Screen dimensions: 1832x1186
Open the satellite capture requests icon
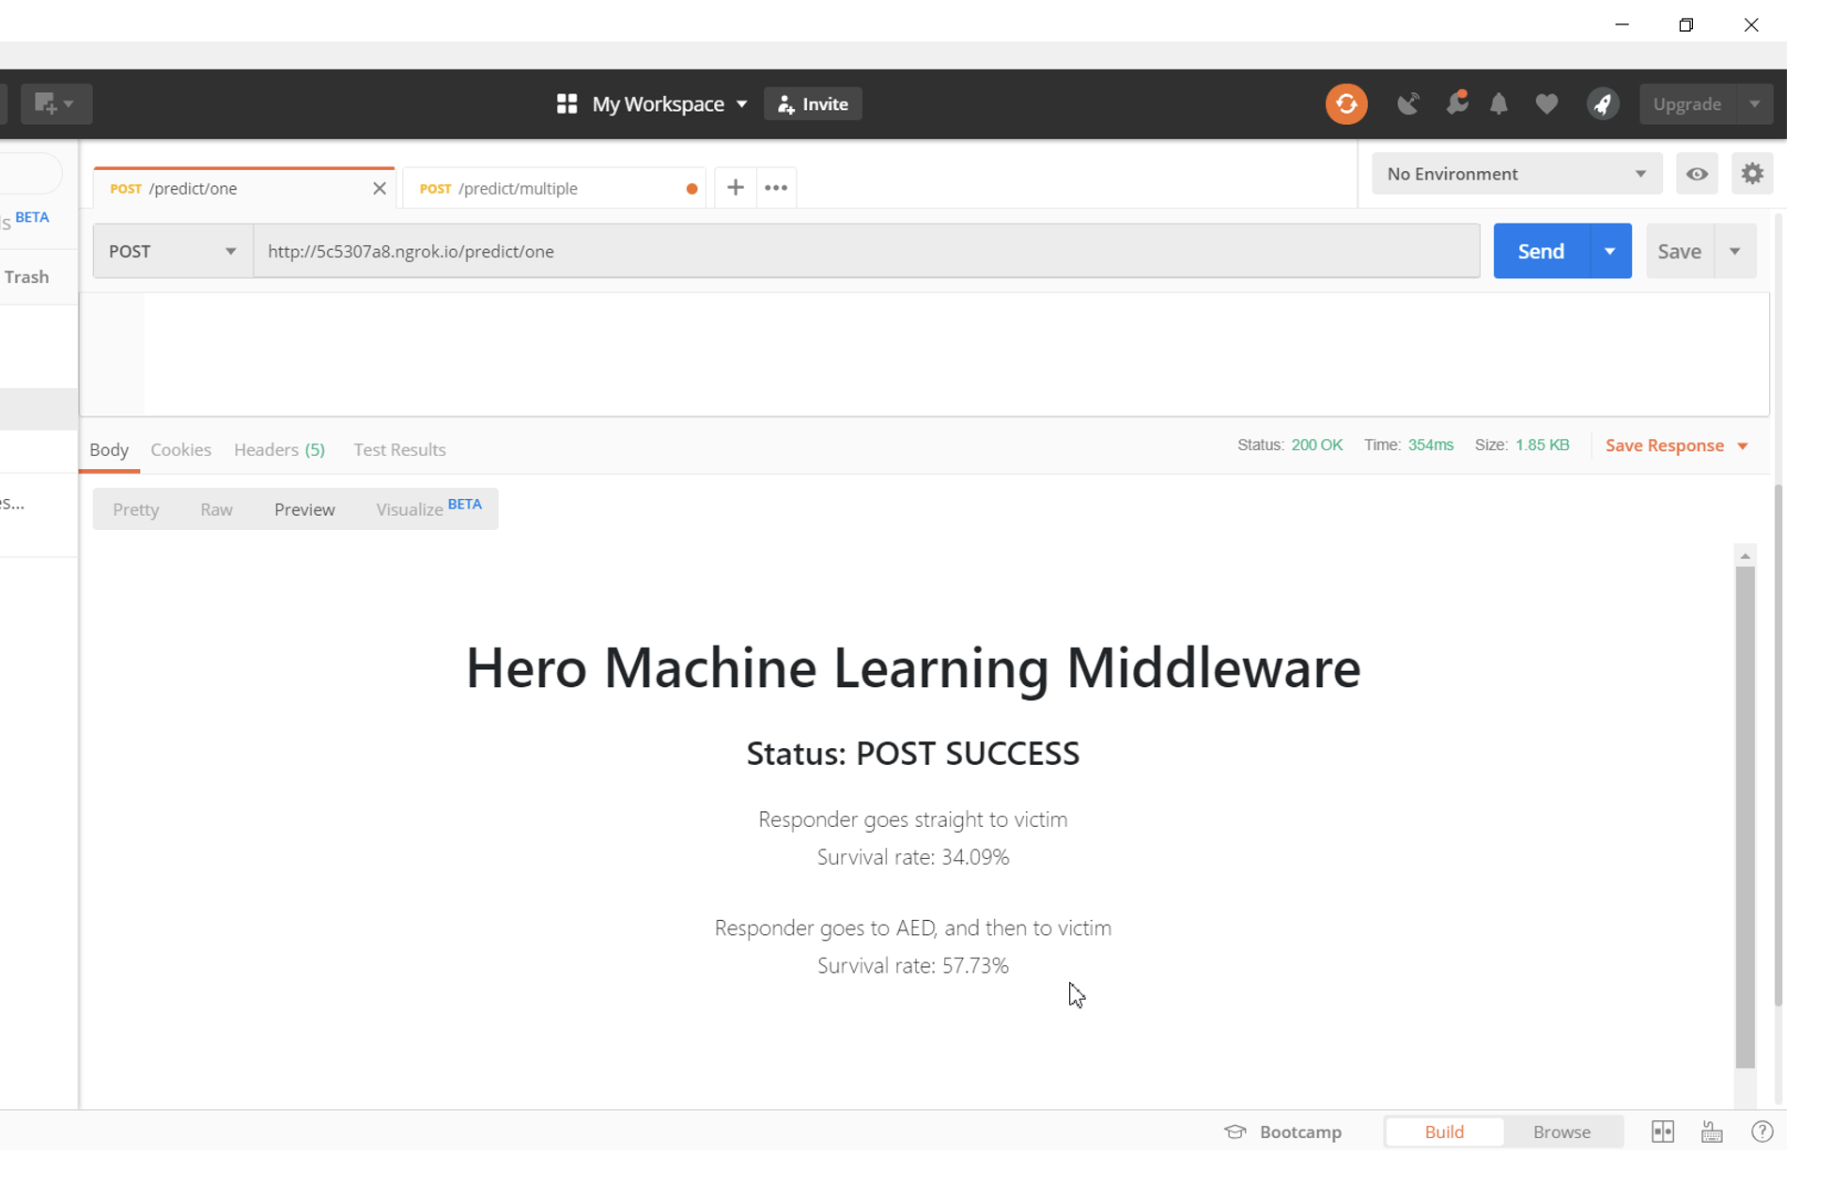1407,104
